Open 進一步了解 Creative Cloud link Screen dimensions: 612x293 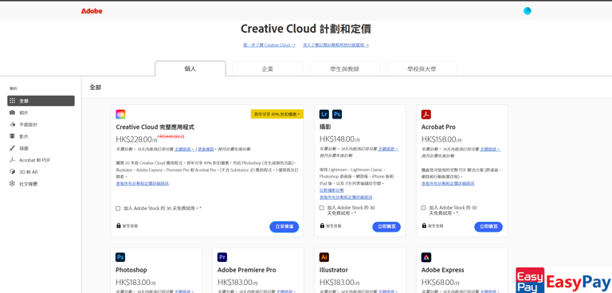coord(269,45)
